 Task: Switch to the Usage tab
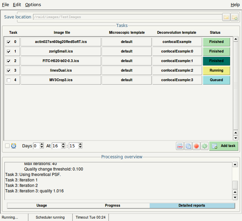42,205
